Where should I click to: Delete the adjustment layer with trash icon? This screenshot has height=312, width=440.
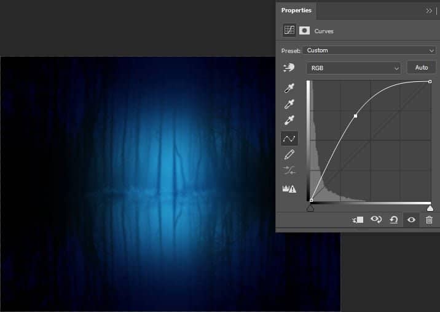pyautogui.click(x=429, y=220)
